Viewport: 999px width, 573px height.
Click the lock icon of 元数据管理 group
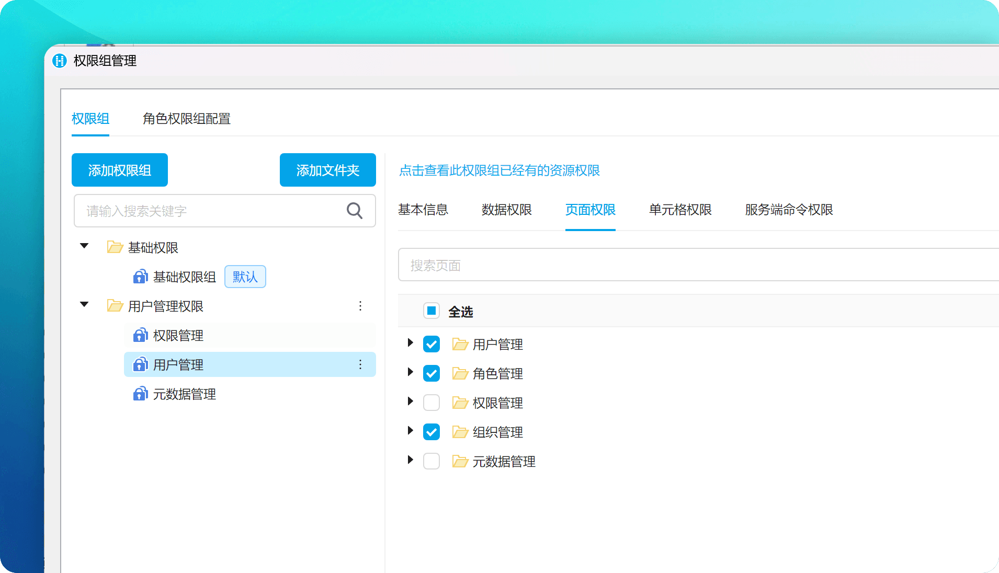[140, 394]
